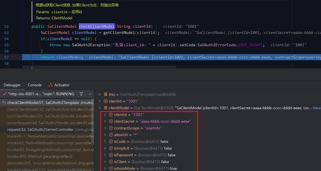Expand the 'this' variable node
The width and height of the screenshot is (321, 171).
[100, 94]
